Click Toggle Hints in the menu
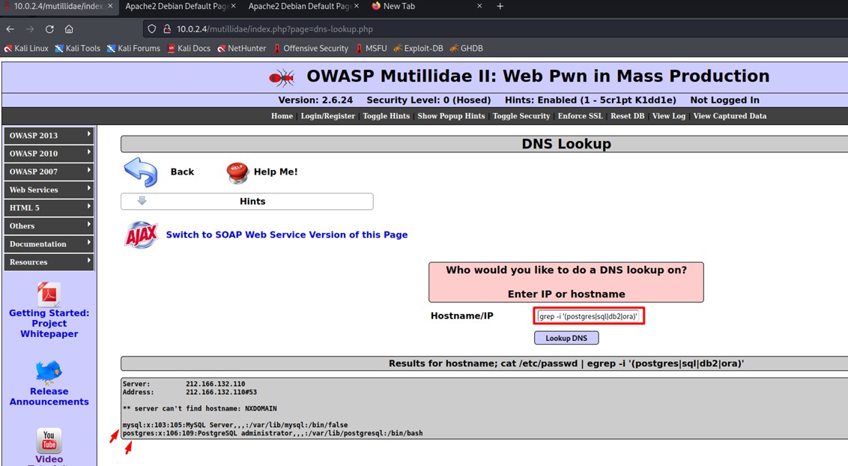Viewport: 848px width, 466px height. [386, 116]
